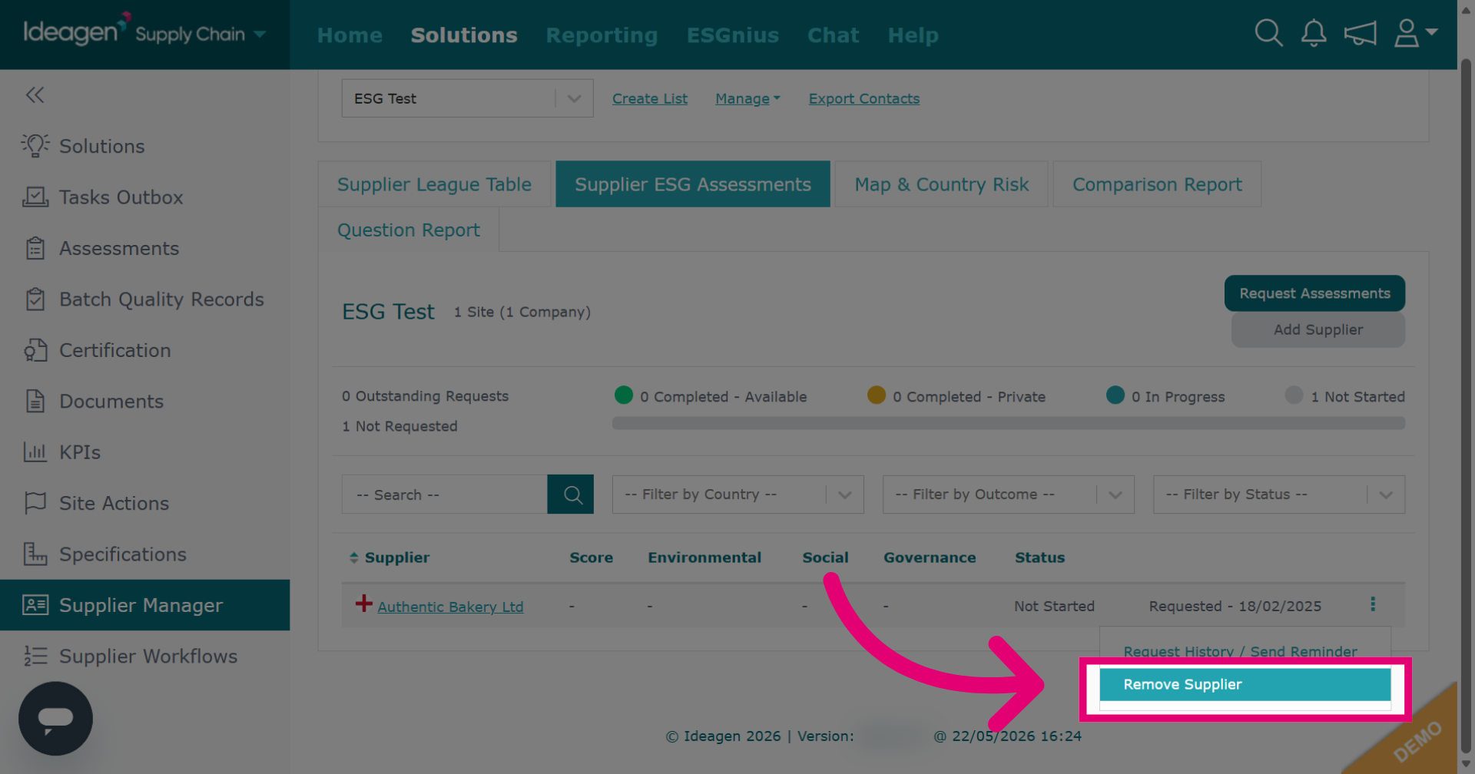This screenshot has height=774, width=1475.
Task: Open the search magnifier in top bar
Action: pyautogui.click(x=1268, y=33)
